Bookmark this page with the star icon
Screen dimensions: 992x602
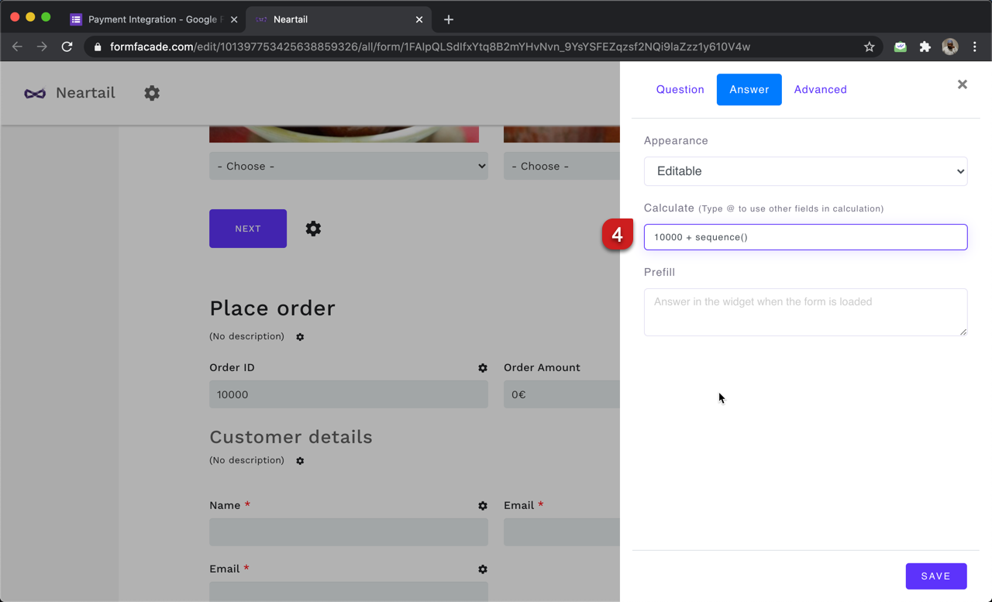click(870, 46)
